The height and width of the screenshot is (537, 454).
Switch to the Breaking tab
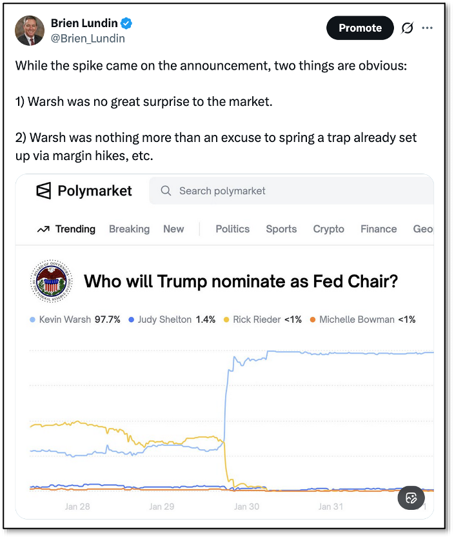click(x=129, y=229)
